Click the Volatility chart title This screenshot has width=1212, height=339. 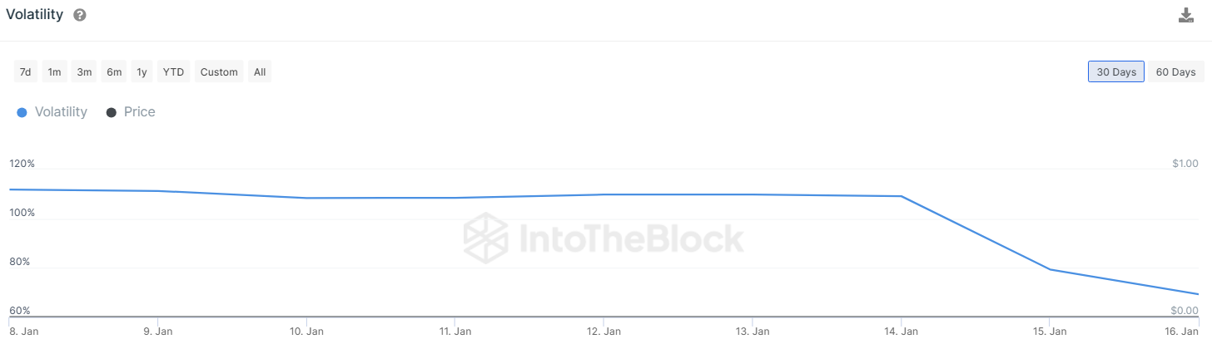pyautogui.click(x=35, y=15)
